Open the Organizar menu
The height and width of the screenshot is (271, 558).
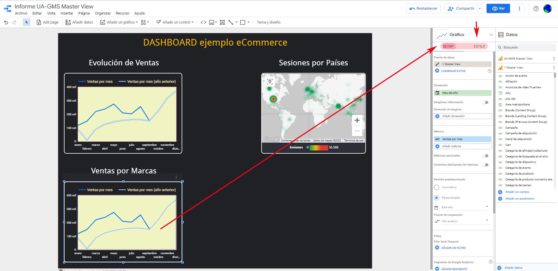point(103,13)
